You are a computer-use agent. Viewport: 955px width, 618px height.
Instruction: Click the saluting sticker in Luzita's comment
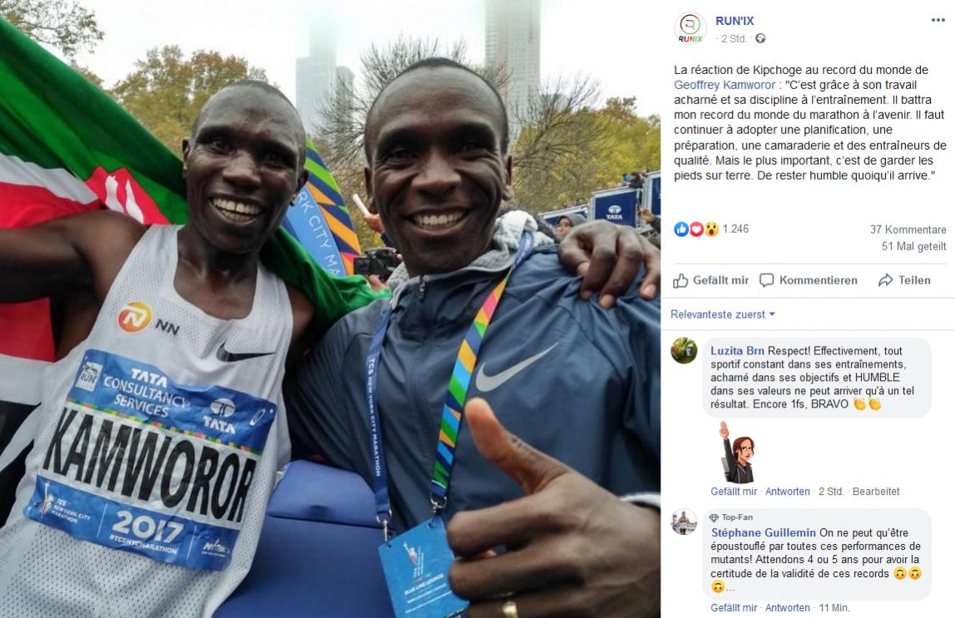[x=738, y=451]
